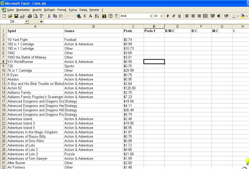
Task: Select column C by its header
Action: pos(133,26)
